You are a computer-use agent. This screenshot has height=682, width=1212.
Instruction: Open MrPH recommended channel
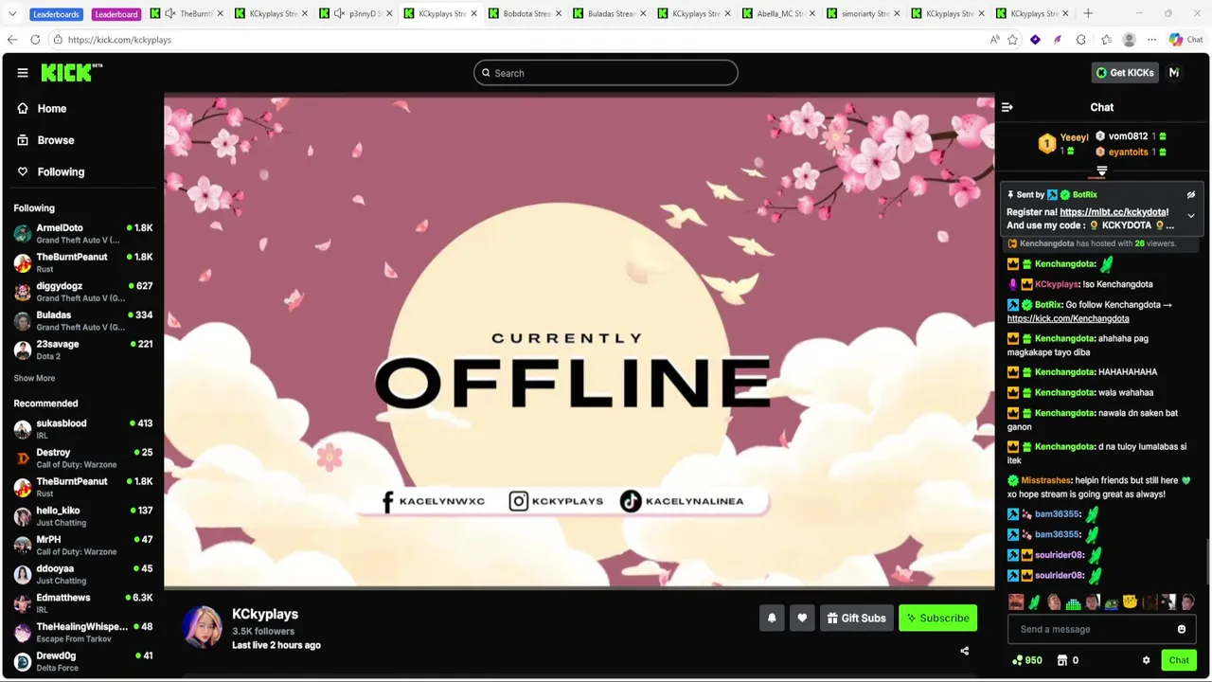tap(83, 545)
